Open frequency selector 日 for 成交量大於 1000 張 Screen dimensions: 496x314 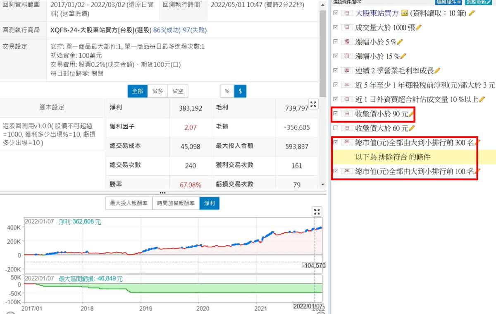tap(346, 28)
